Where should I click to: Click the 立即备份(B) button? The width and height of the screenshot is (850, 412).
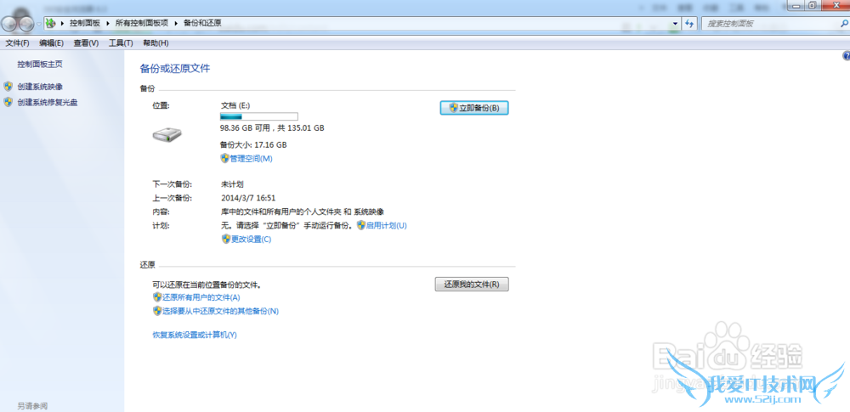(474, 108)
